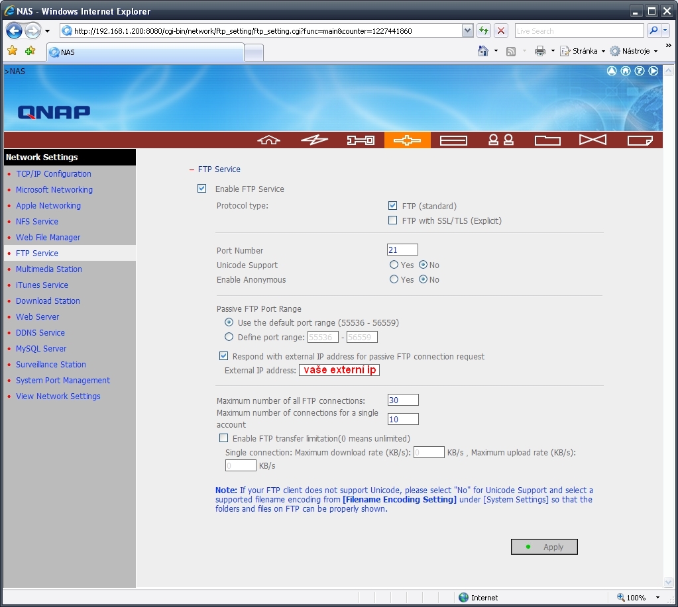Screen dimensions: 678x607
Task: Open the help question-mark circle icon
Action: point(640,71)
